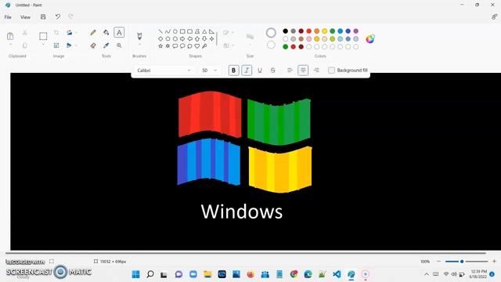The image size is (501, 282).
Task: Pick the yellow color swatch in top row
Action: point(325,31)
